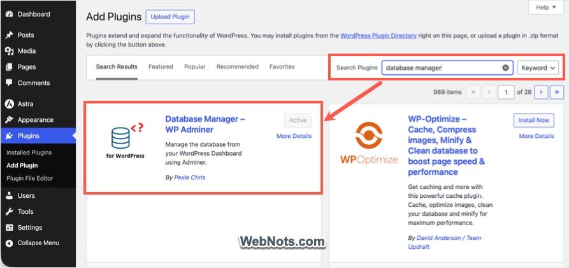Click the Pages icon in sidebar
569x268 pixels.
tap(9, 67)
